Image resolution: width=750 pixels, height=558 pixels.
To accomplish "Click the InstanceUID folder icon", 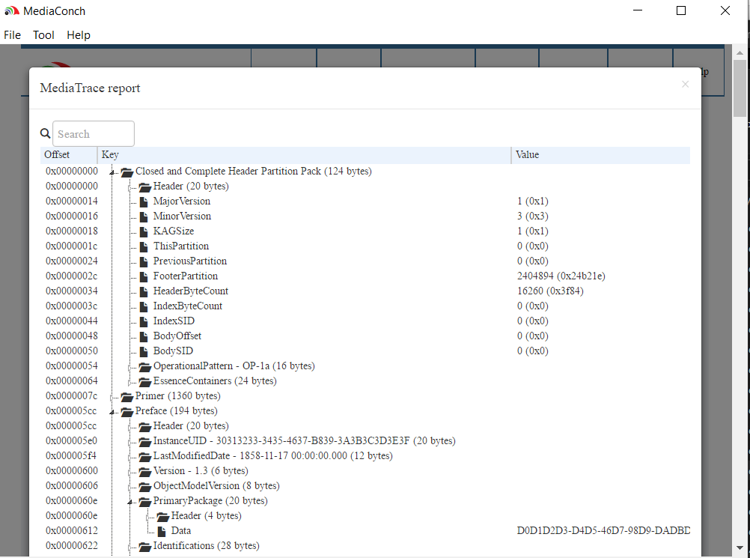I will coord(145,441).
